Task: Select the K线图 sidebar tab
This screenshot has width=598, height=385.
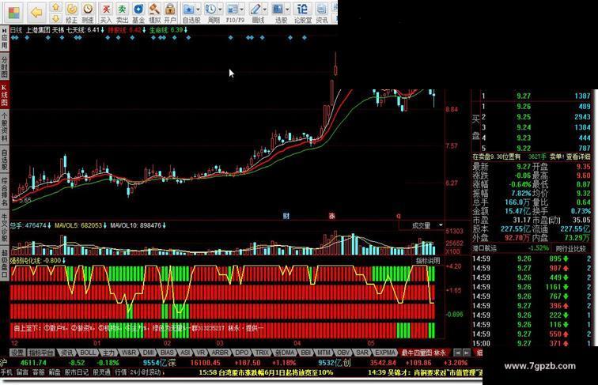Action: (4, 96)
